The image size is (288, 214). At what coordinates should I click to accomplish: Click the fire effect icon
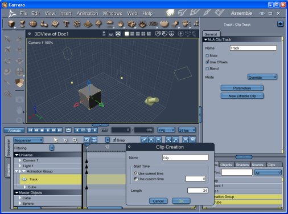pos(121,24)
